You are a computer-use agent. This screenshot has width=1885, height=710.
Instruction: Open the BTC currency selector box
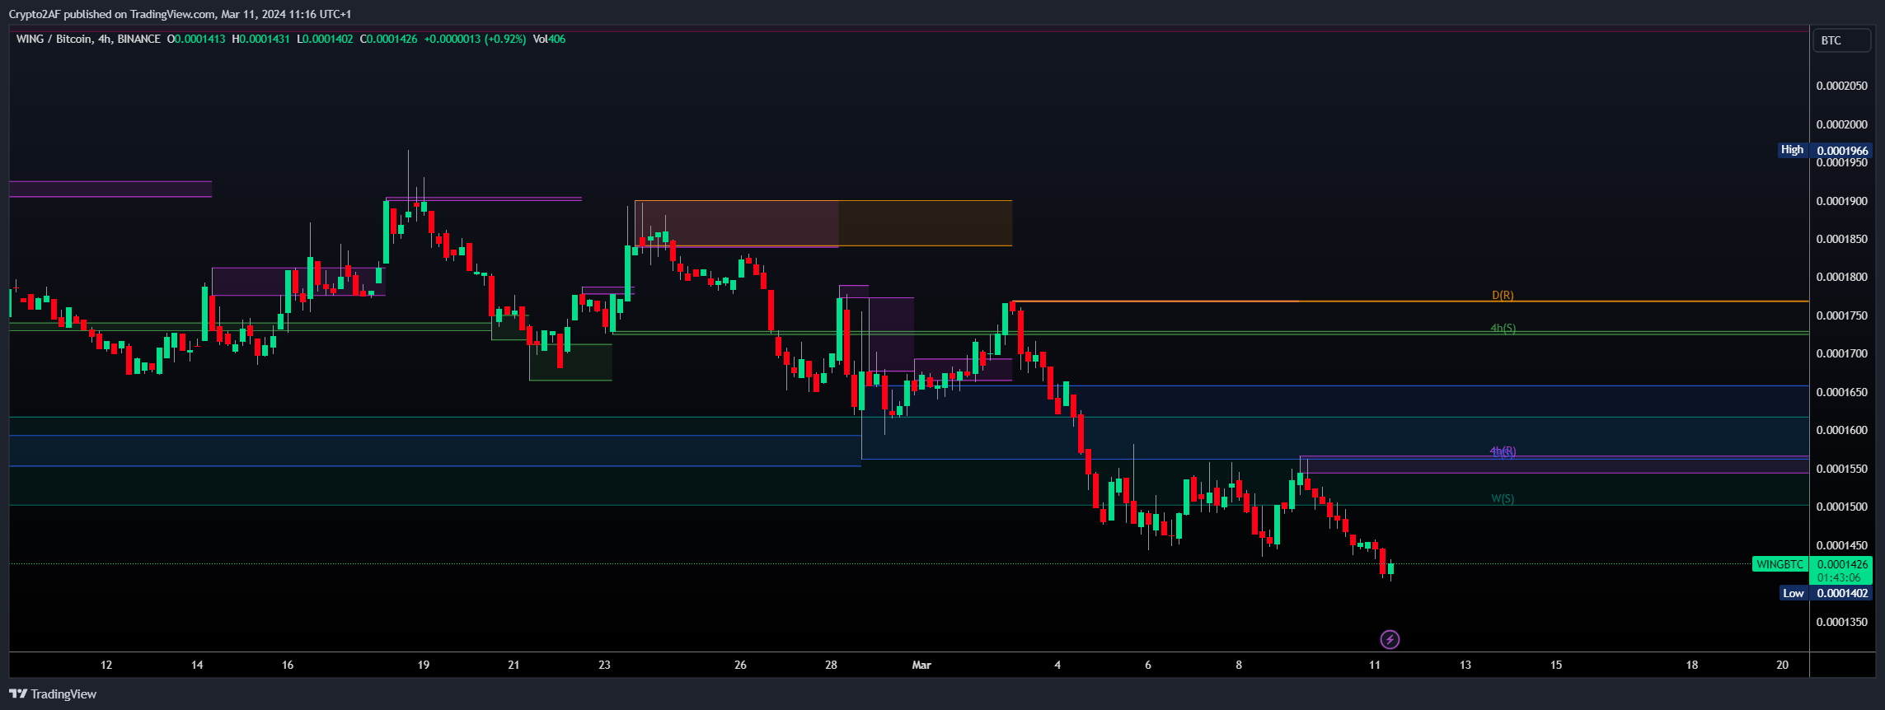click(x=1841, y=40)
